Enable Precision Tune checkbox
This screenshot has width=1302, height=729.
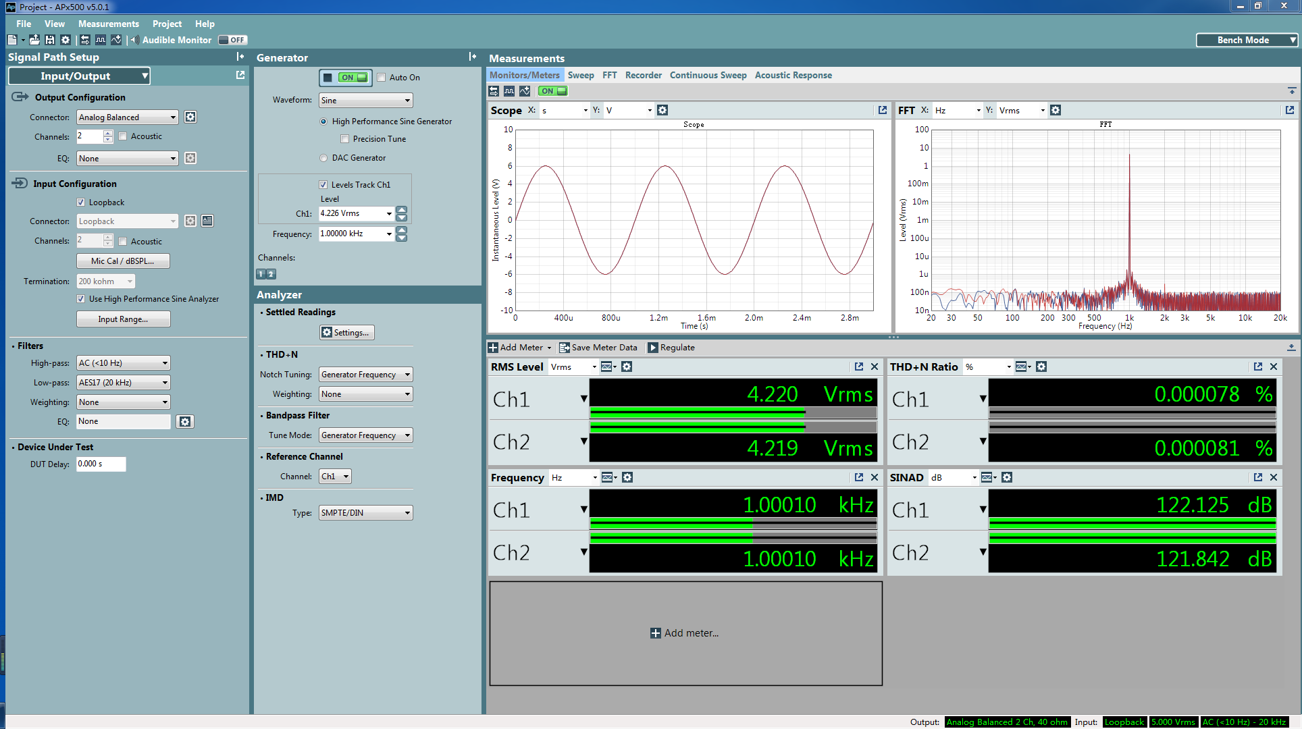pos(344,139)
